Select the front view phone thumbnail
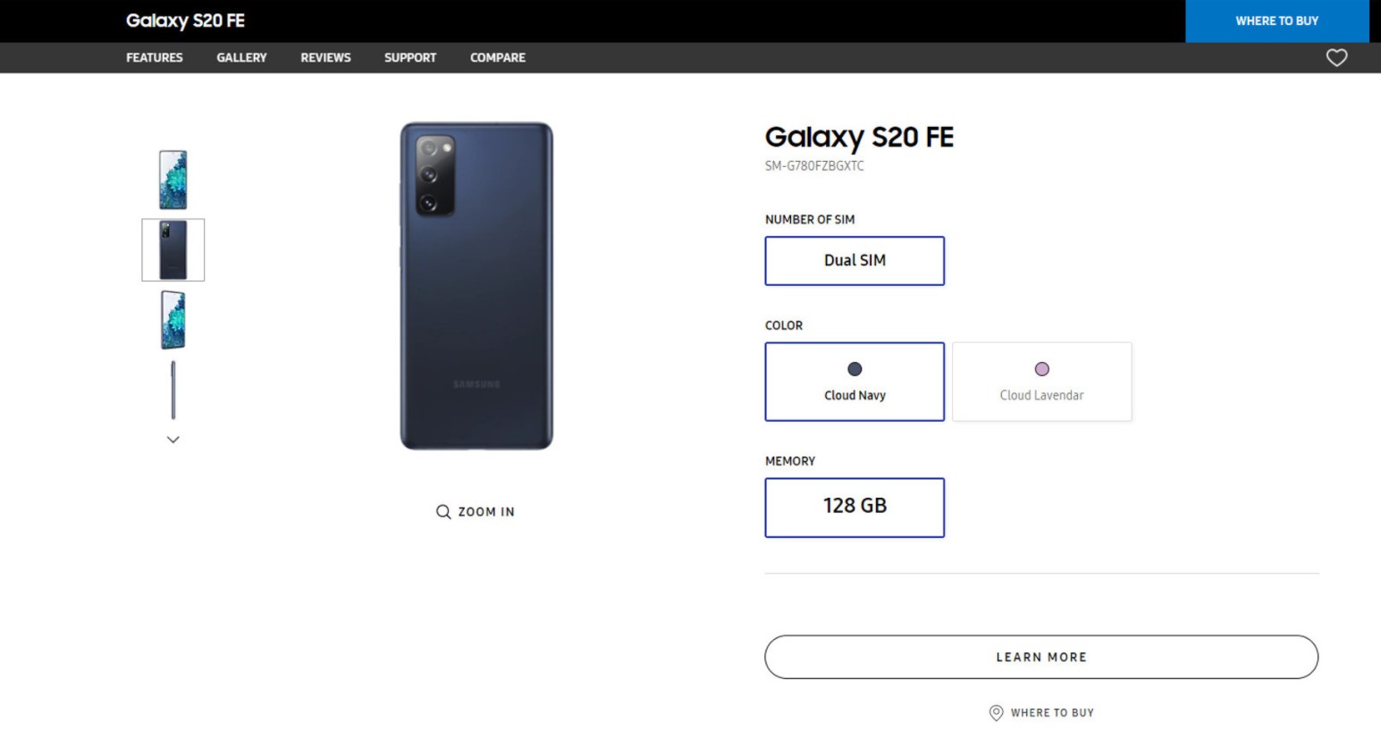1381x739 pixels. (x=173, y=180)
